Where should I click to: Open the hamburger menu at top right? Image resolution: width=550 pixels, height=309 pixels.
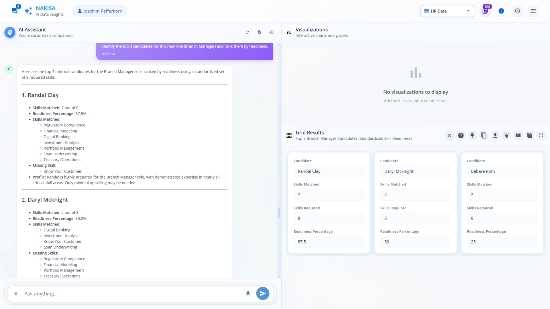(x=533, y=11)
